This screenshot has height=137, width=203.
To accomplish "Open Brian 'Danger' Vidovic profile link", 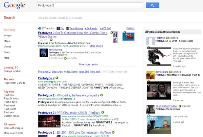I will [166, 106].
